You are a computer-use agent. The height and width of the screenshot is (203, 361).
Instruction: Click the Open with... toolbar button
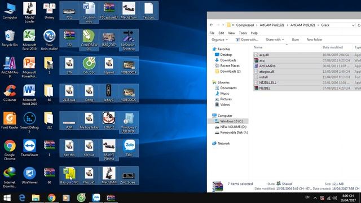(x=247, y=39)
